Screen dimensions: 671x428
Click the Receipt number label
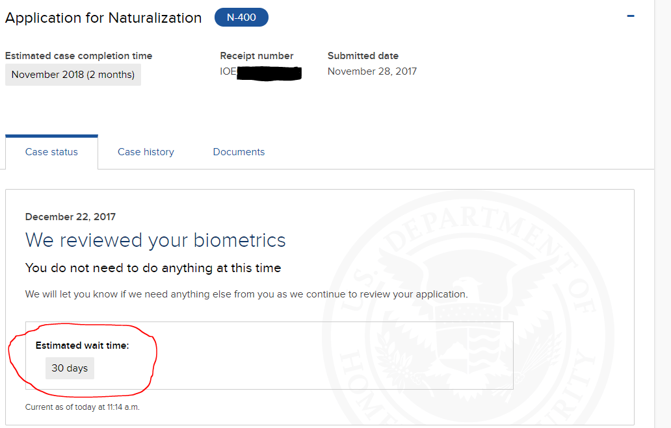[257, 56]
